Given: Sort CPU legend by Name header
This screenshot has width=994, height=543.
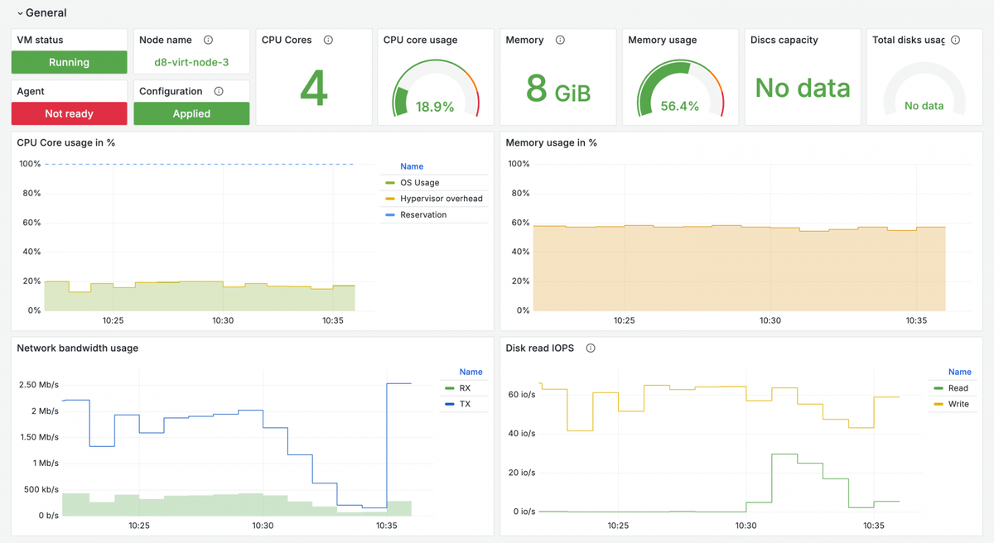Looking at the screenshot, I should tap(412, 166).
